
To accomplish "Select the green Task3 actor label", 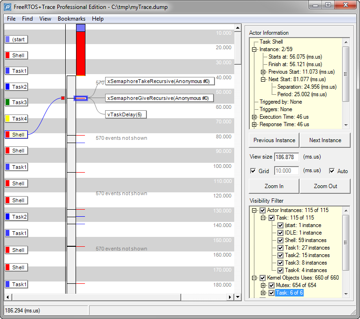I will tap(16, 102).
